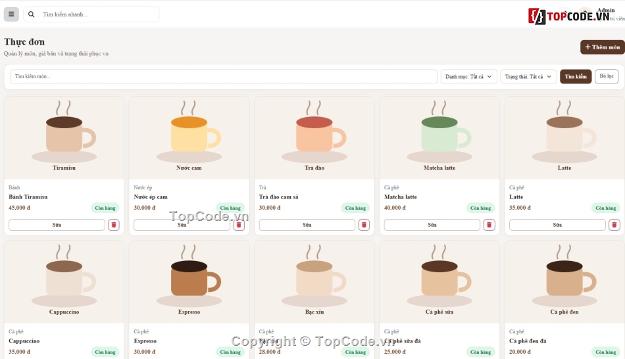This screenshot has height=359, width=625.
Task: Open the Nước cam cup thumbnail
Action: [x=189, y=137]
